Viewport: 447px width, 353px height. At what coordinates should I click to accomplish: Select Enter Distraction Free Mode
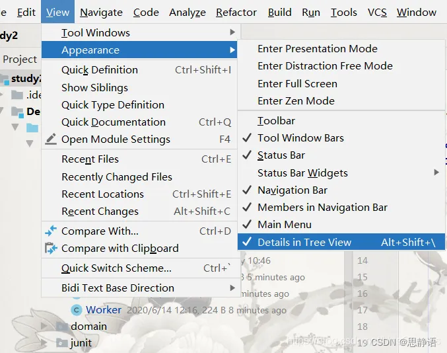coord(341,66)
